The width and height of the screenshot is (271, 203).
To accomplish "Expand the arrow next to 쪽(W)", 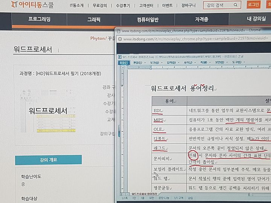I will pyautogui.click(x=210, y=62).
